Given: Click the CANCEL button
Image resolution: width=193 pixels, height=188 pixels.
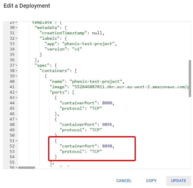Looking at the screenshot, I should coord(124,181).
